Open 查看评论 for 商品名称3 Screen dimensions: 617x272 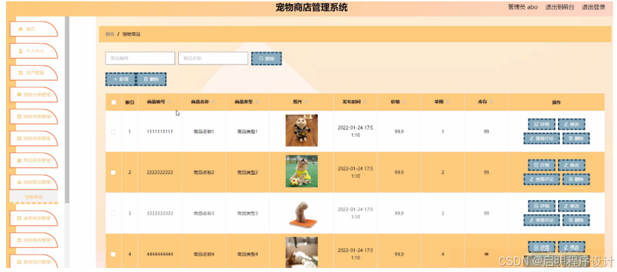[541, 220]
